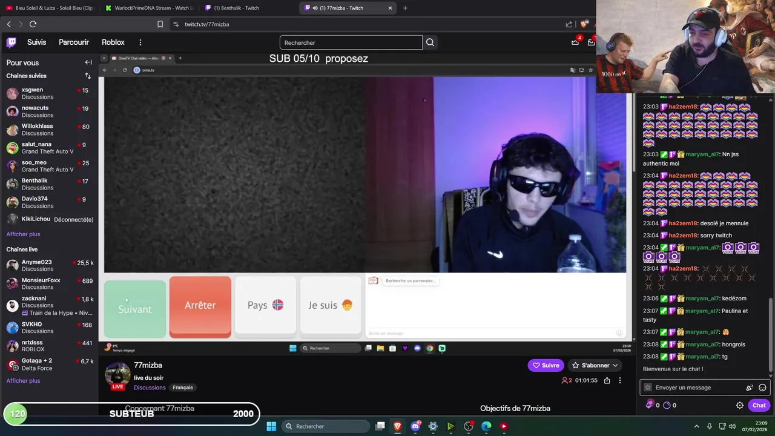Screen dimensions: 775x436
Task: Open soo_meo channel in sidebar
Action: [x=50, y=166]
